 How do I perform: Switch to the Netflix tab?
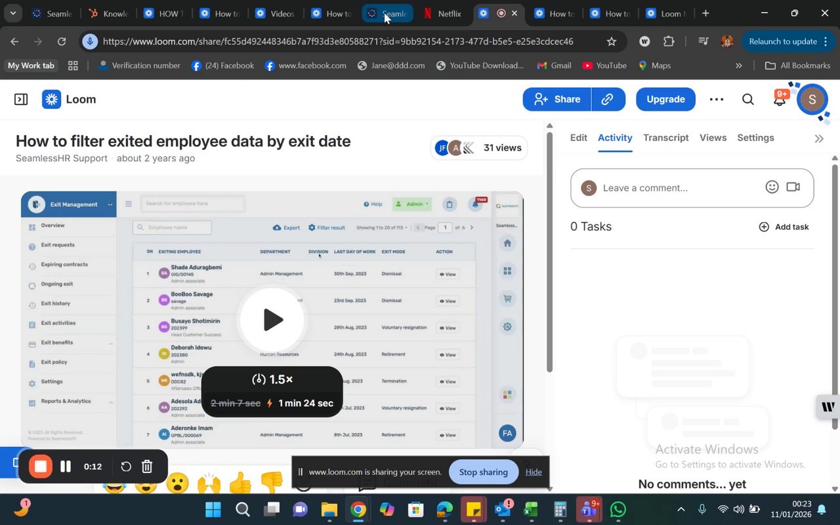tap(443, 13)
